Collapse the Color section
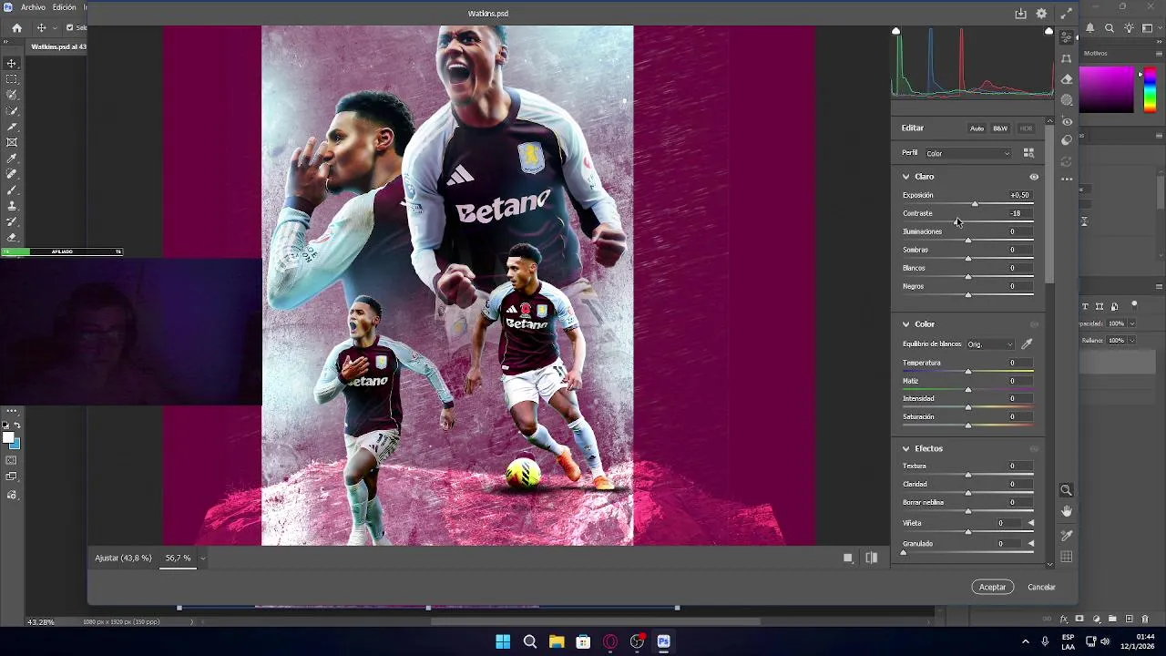Image resolution: width=1166 pixels, height=656 pixels. pos(906,324)
